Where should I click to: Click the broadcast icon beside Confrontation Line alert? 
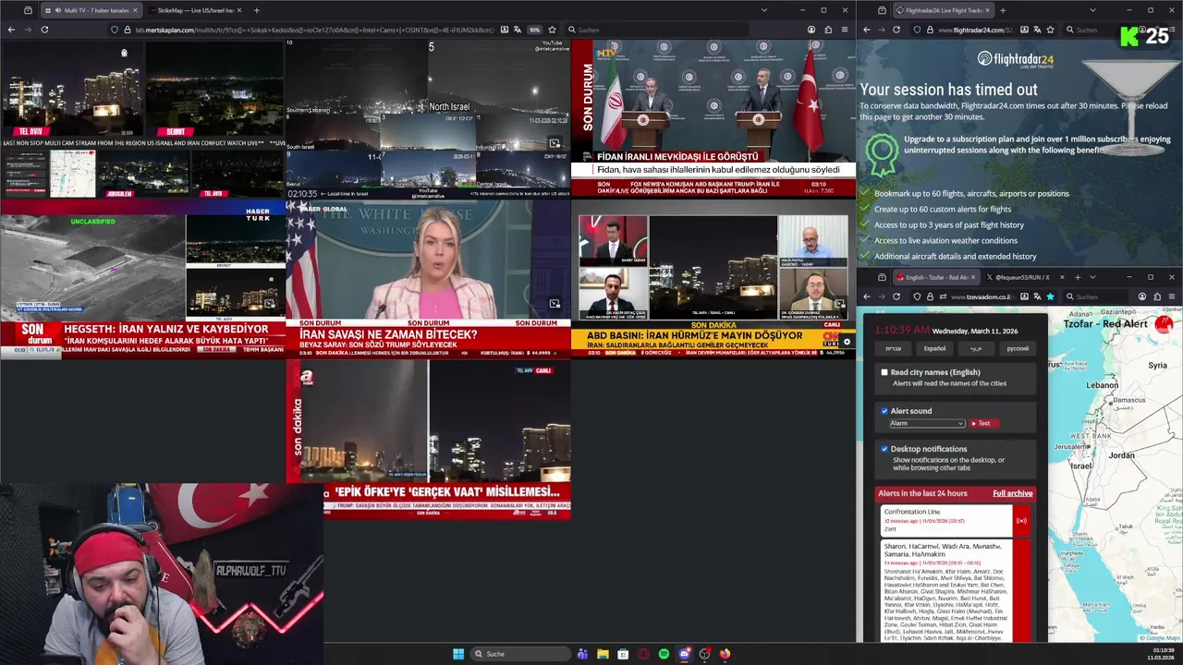(x=1021, y=521)
